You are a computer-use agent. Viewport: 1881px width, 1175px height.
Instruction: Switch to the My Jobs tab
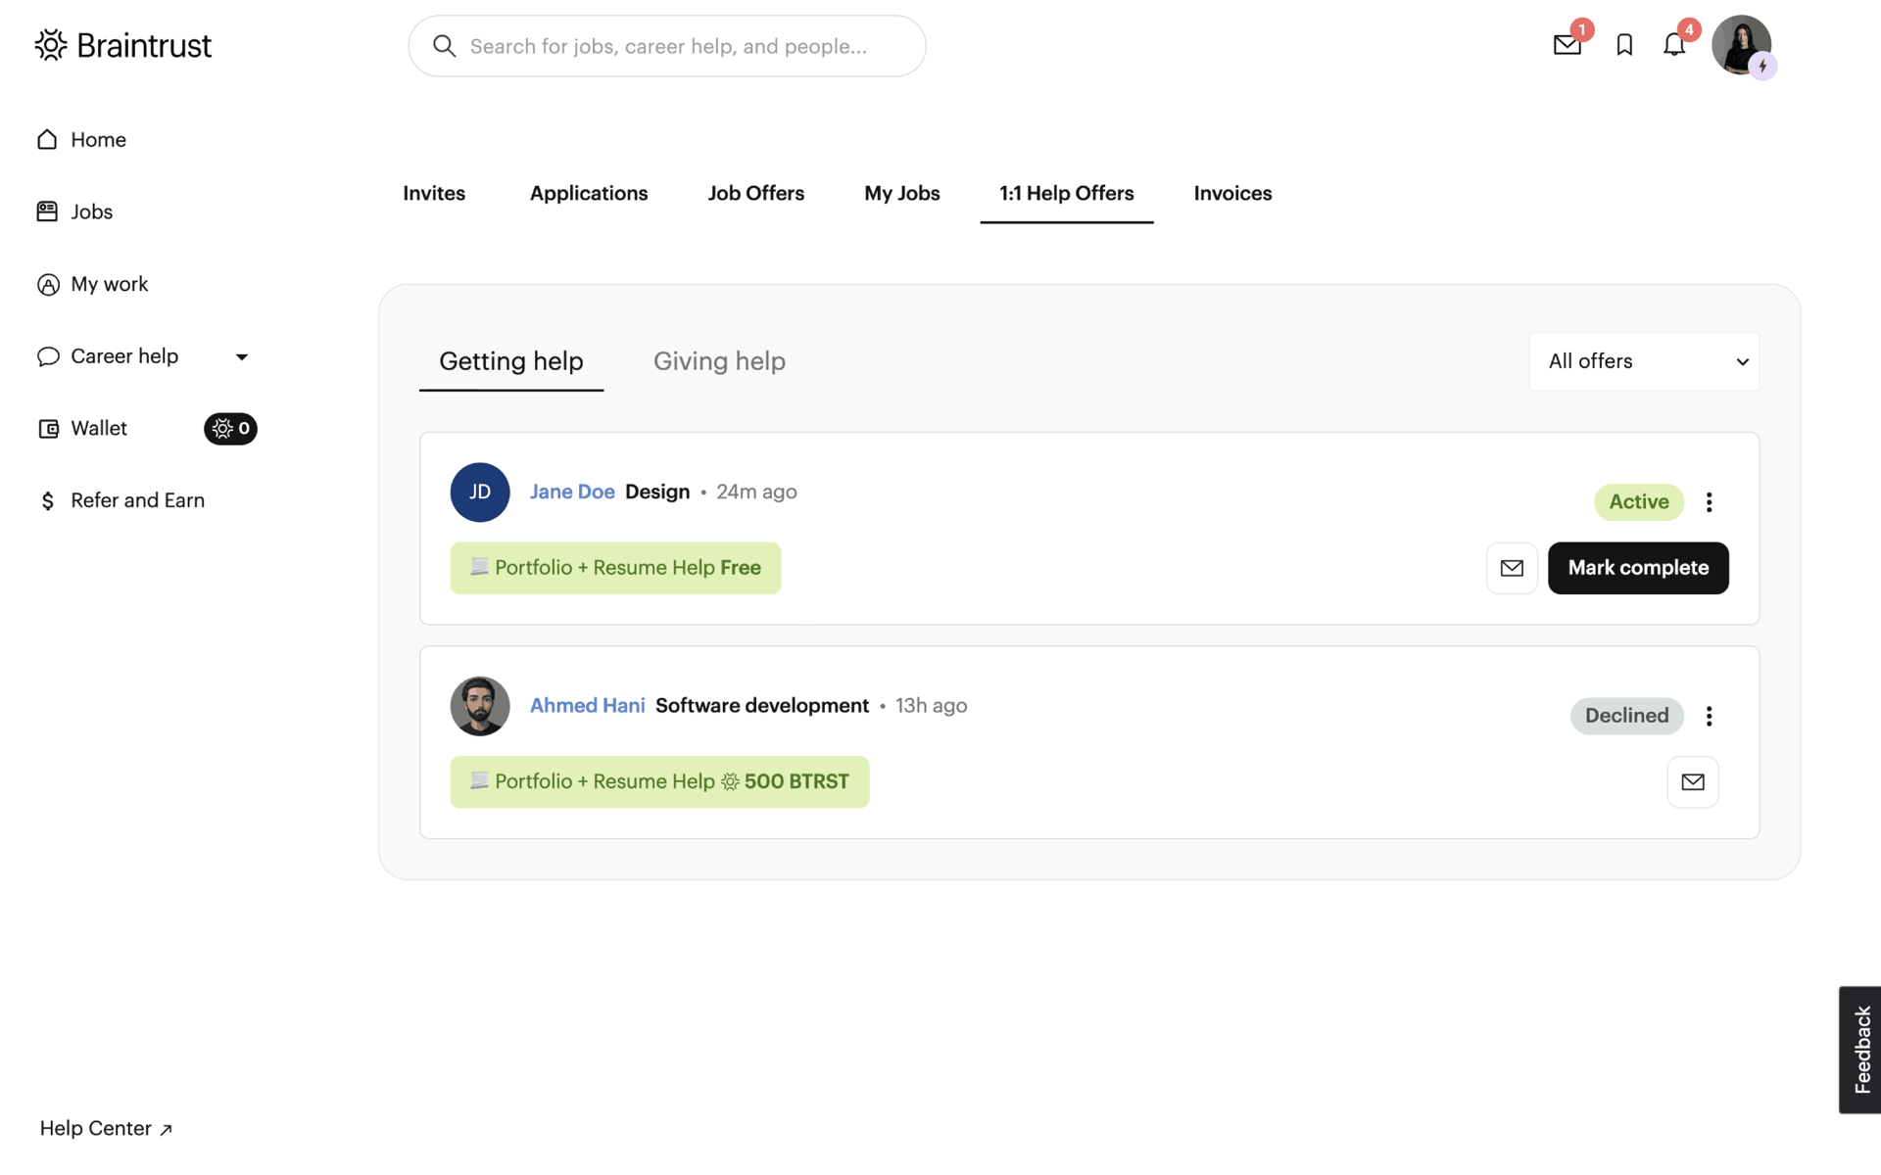point(901,194)
